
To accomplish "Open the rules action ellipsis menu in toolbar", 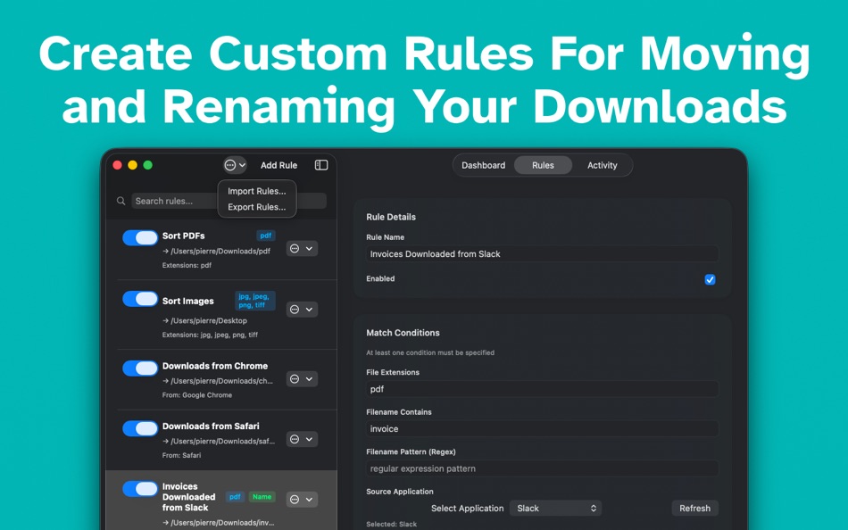I will (229, 165).
